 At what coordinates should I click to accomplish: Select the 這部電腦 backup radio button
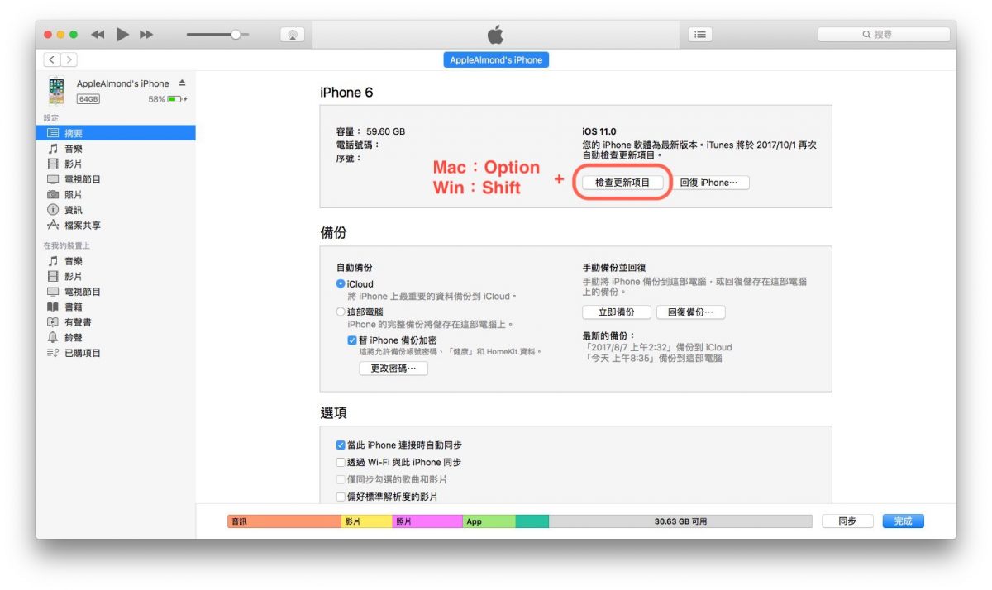point(341,312)
